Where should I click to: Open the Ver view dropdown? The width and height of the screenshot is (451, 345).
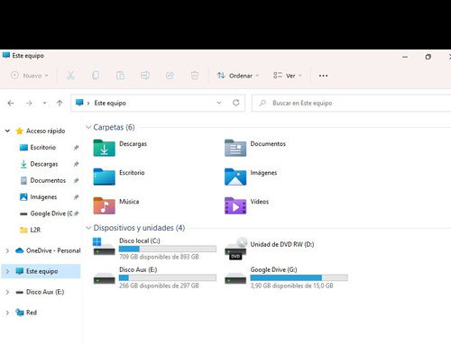[x=287, y=76]
